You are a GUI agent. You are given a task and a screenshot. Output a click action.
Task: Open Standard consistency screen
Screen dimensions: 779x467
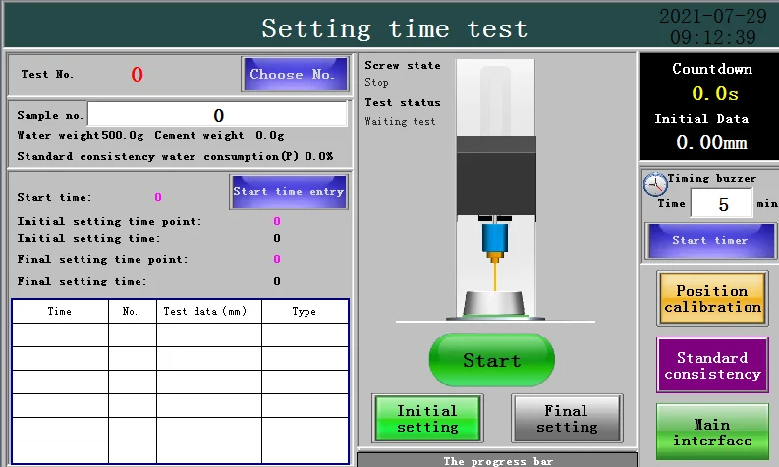(712, 365)
